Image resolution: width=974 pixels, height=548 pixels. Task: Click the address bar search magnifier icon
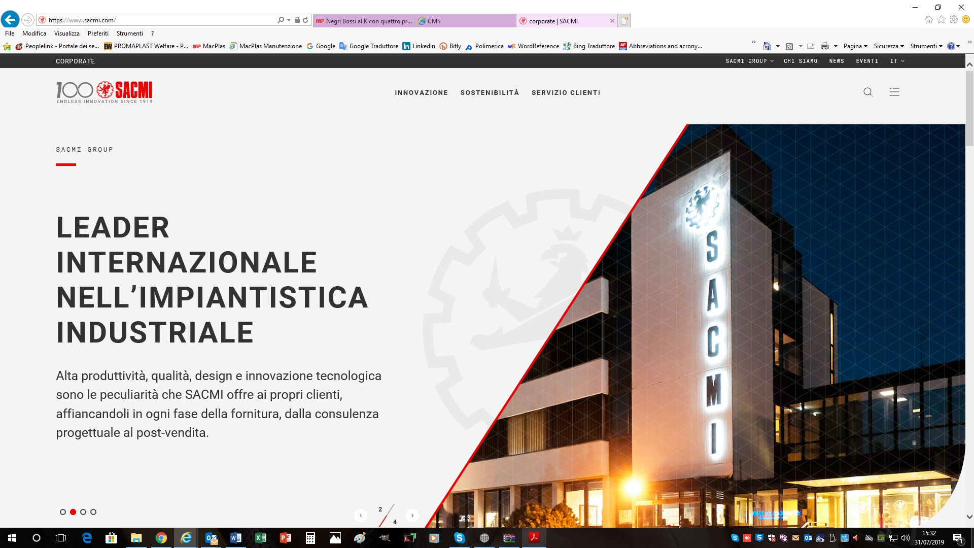pos(281,20)
